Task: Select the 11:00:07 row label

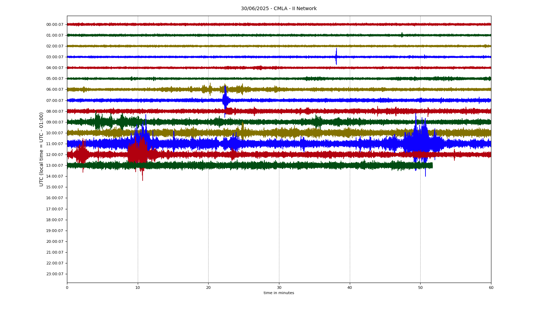Action: [55, 144]
